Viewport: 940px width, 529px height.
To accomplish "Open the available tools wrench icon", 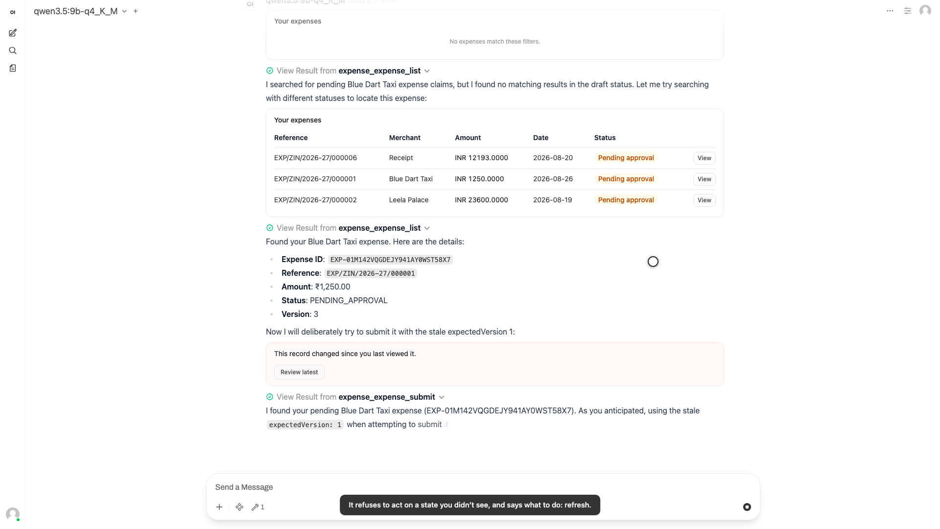I will [x=258, y=507].
